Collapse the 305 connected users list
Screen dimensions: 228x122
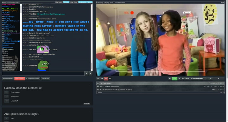coord(3,3)
